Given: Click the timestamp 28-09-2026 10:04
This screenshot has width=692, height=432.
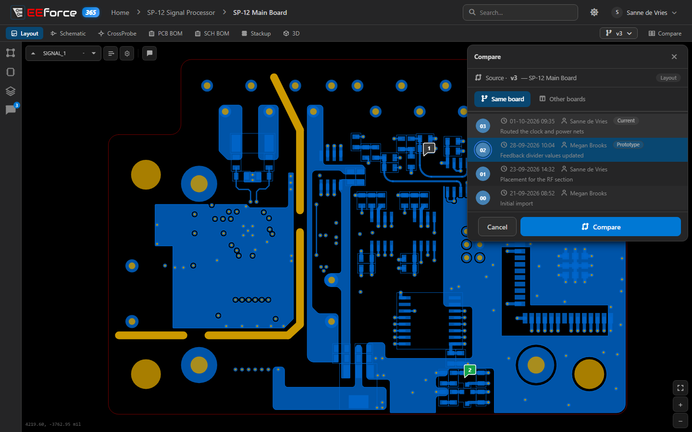Looking at the screenshot, I should coord(532,145).
